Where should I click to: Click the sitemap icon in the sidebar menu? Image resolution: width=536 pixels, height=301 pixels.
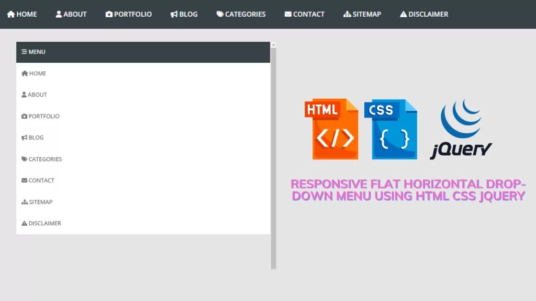point(24,202)
